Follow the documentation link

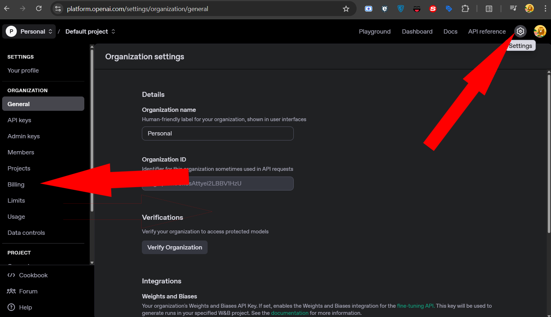[x=289, y=313]
